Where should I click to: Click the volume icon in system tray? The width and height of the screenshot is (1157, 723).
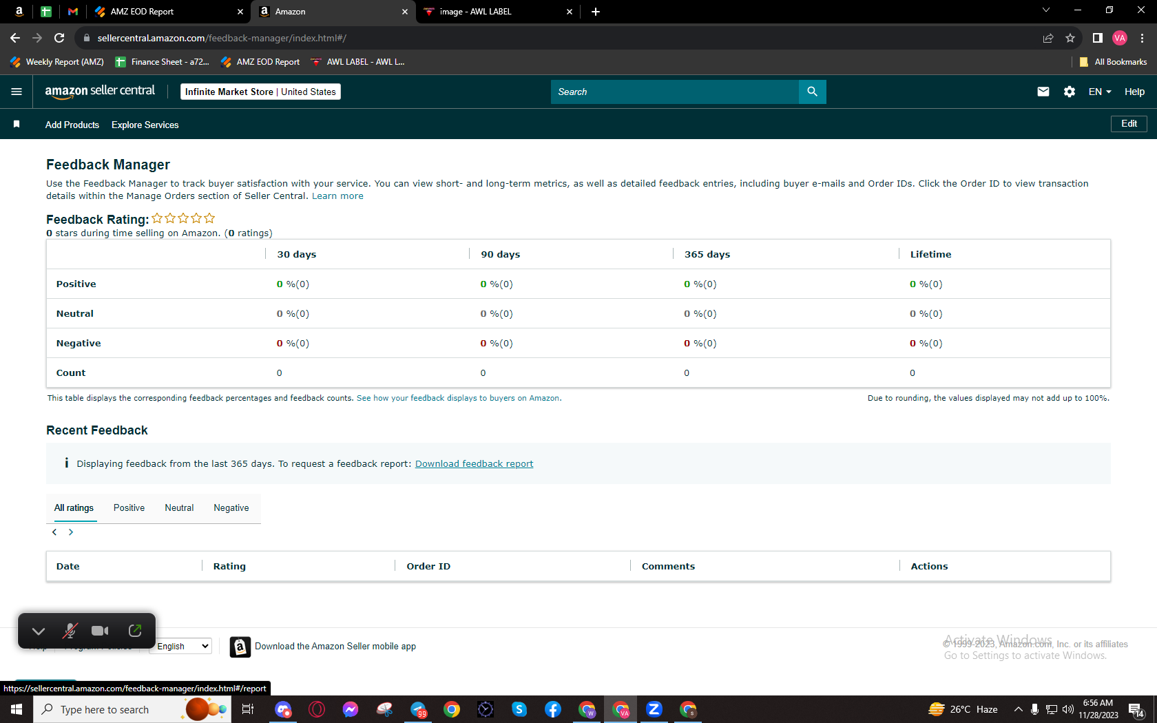tap(1068, 709)
